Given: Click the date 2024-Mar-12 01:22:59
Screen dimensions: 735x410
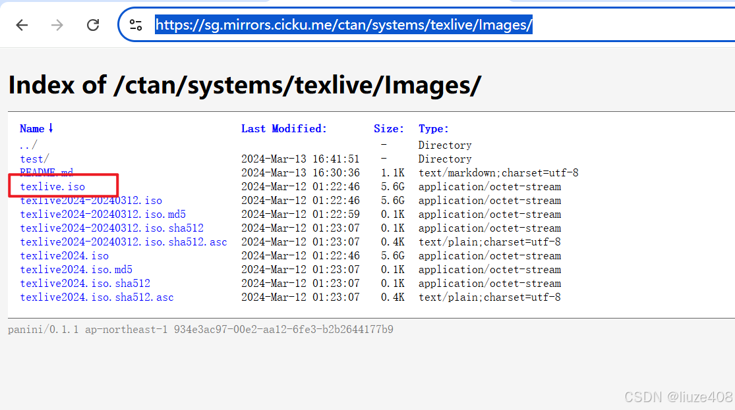Looking at the screenshot, I should point(301,215).
